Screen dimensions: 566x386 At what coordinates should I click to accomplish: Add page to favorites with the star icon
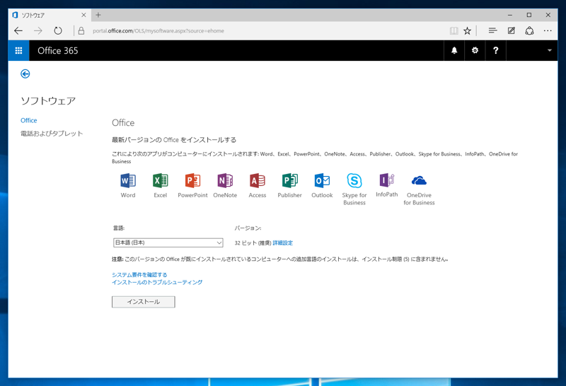pos(467,30)
